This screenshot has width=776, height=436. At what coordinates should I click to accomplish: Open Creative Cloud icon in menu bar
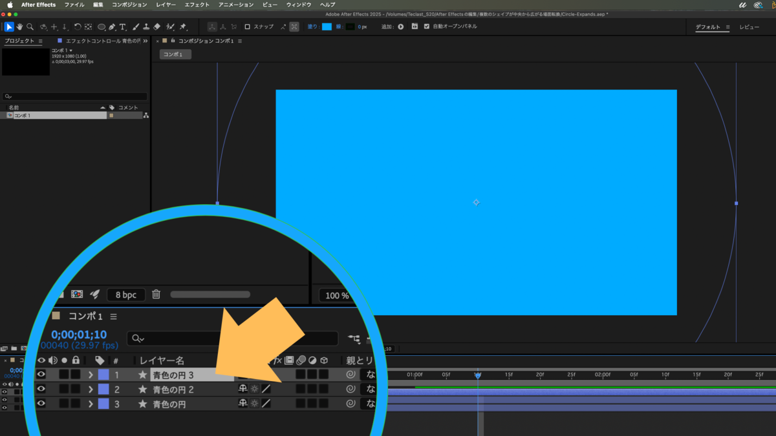tap(758, 5)
